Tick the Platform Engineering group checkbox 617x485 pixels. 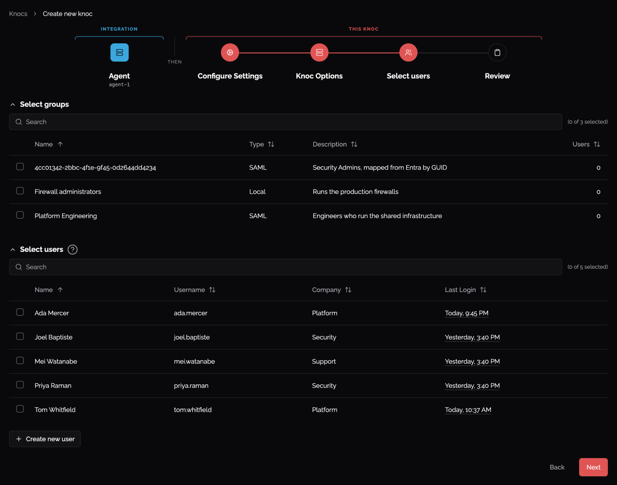point(20,215)
